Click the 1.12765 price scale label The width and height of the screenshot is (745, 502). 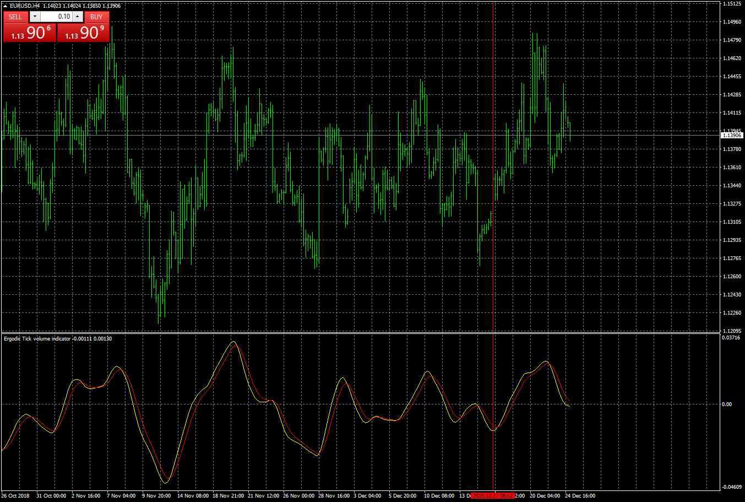732,258
